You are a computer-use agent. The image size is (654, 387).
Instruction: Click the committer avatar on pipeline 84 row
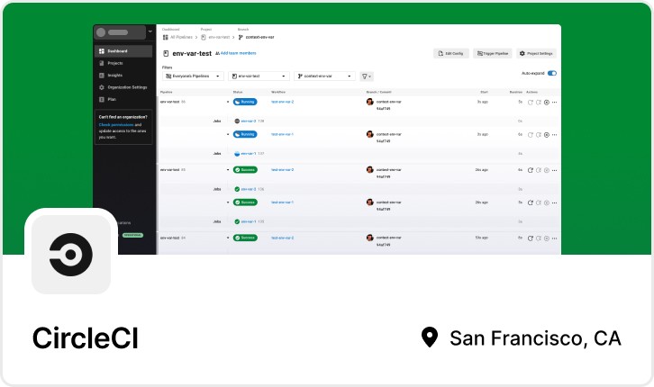tap(369, 238)
